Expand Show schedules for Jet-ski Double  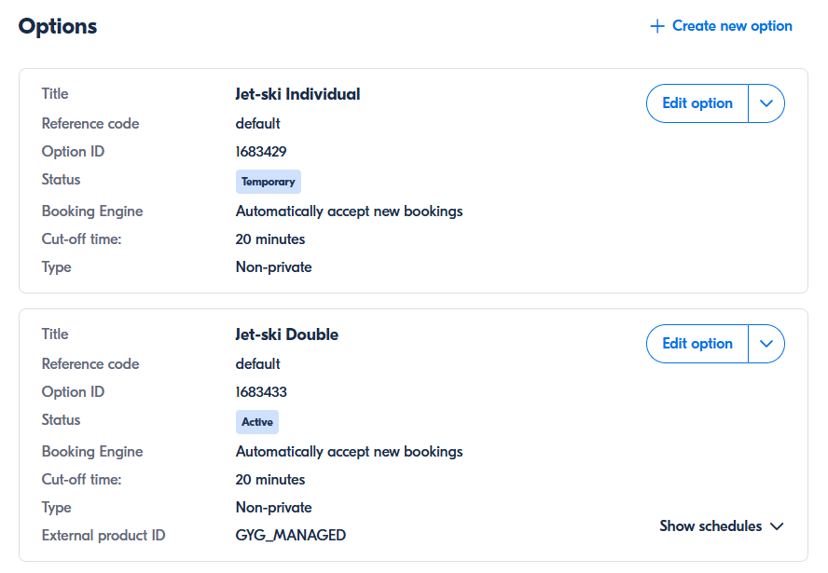(711, 526)
